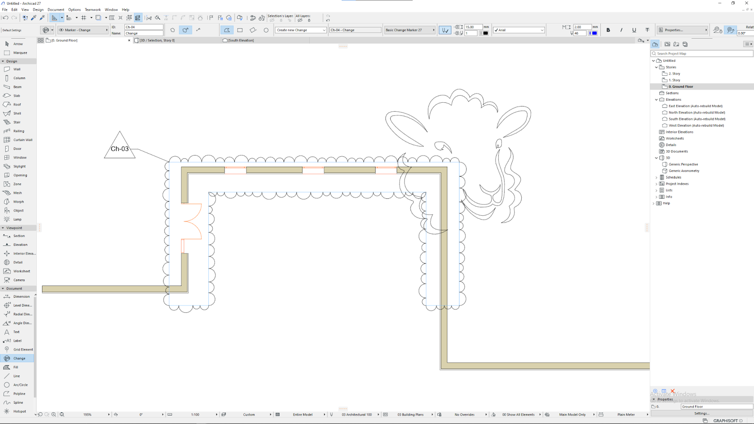Open the Create new Change dropdown
754x424 pixels.
301,30
